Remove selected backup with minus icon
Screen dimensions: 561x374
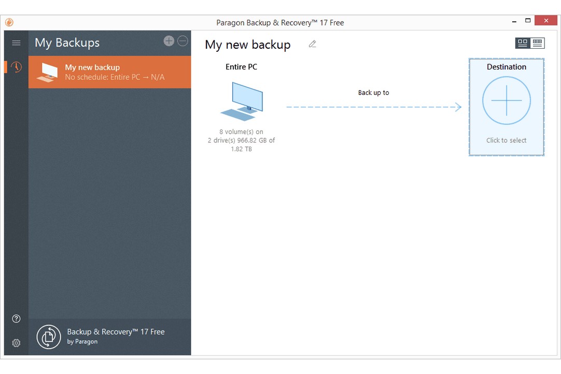pyautogui.click(x=183, y=41)
